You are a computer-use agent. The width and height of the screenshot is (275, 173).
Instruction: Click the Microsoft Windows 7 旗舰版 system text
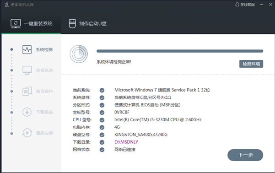click(162, 90)
